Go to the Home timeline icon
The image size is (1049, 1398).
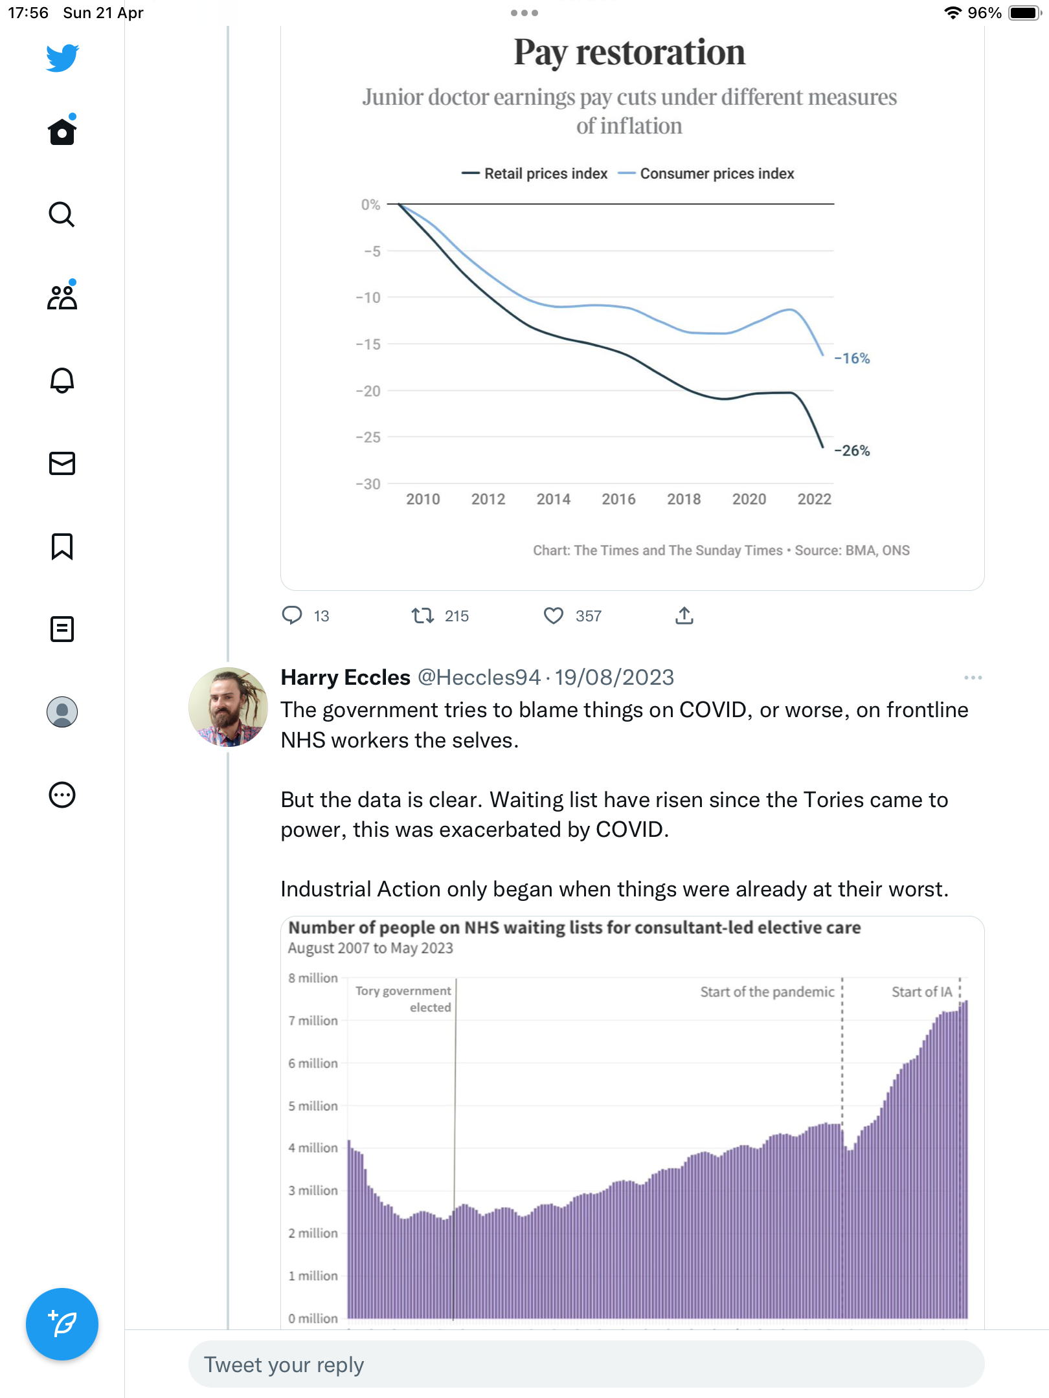tap(62, 131)
